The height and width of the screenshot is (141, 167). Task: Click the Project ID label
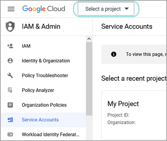[118, 115]
